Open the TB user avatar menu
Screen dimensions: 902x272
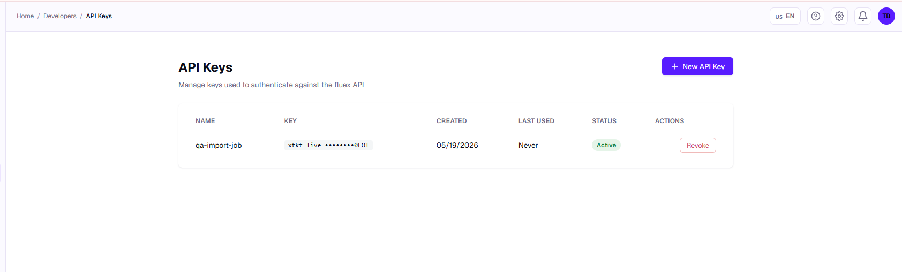[886, 16]
